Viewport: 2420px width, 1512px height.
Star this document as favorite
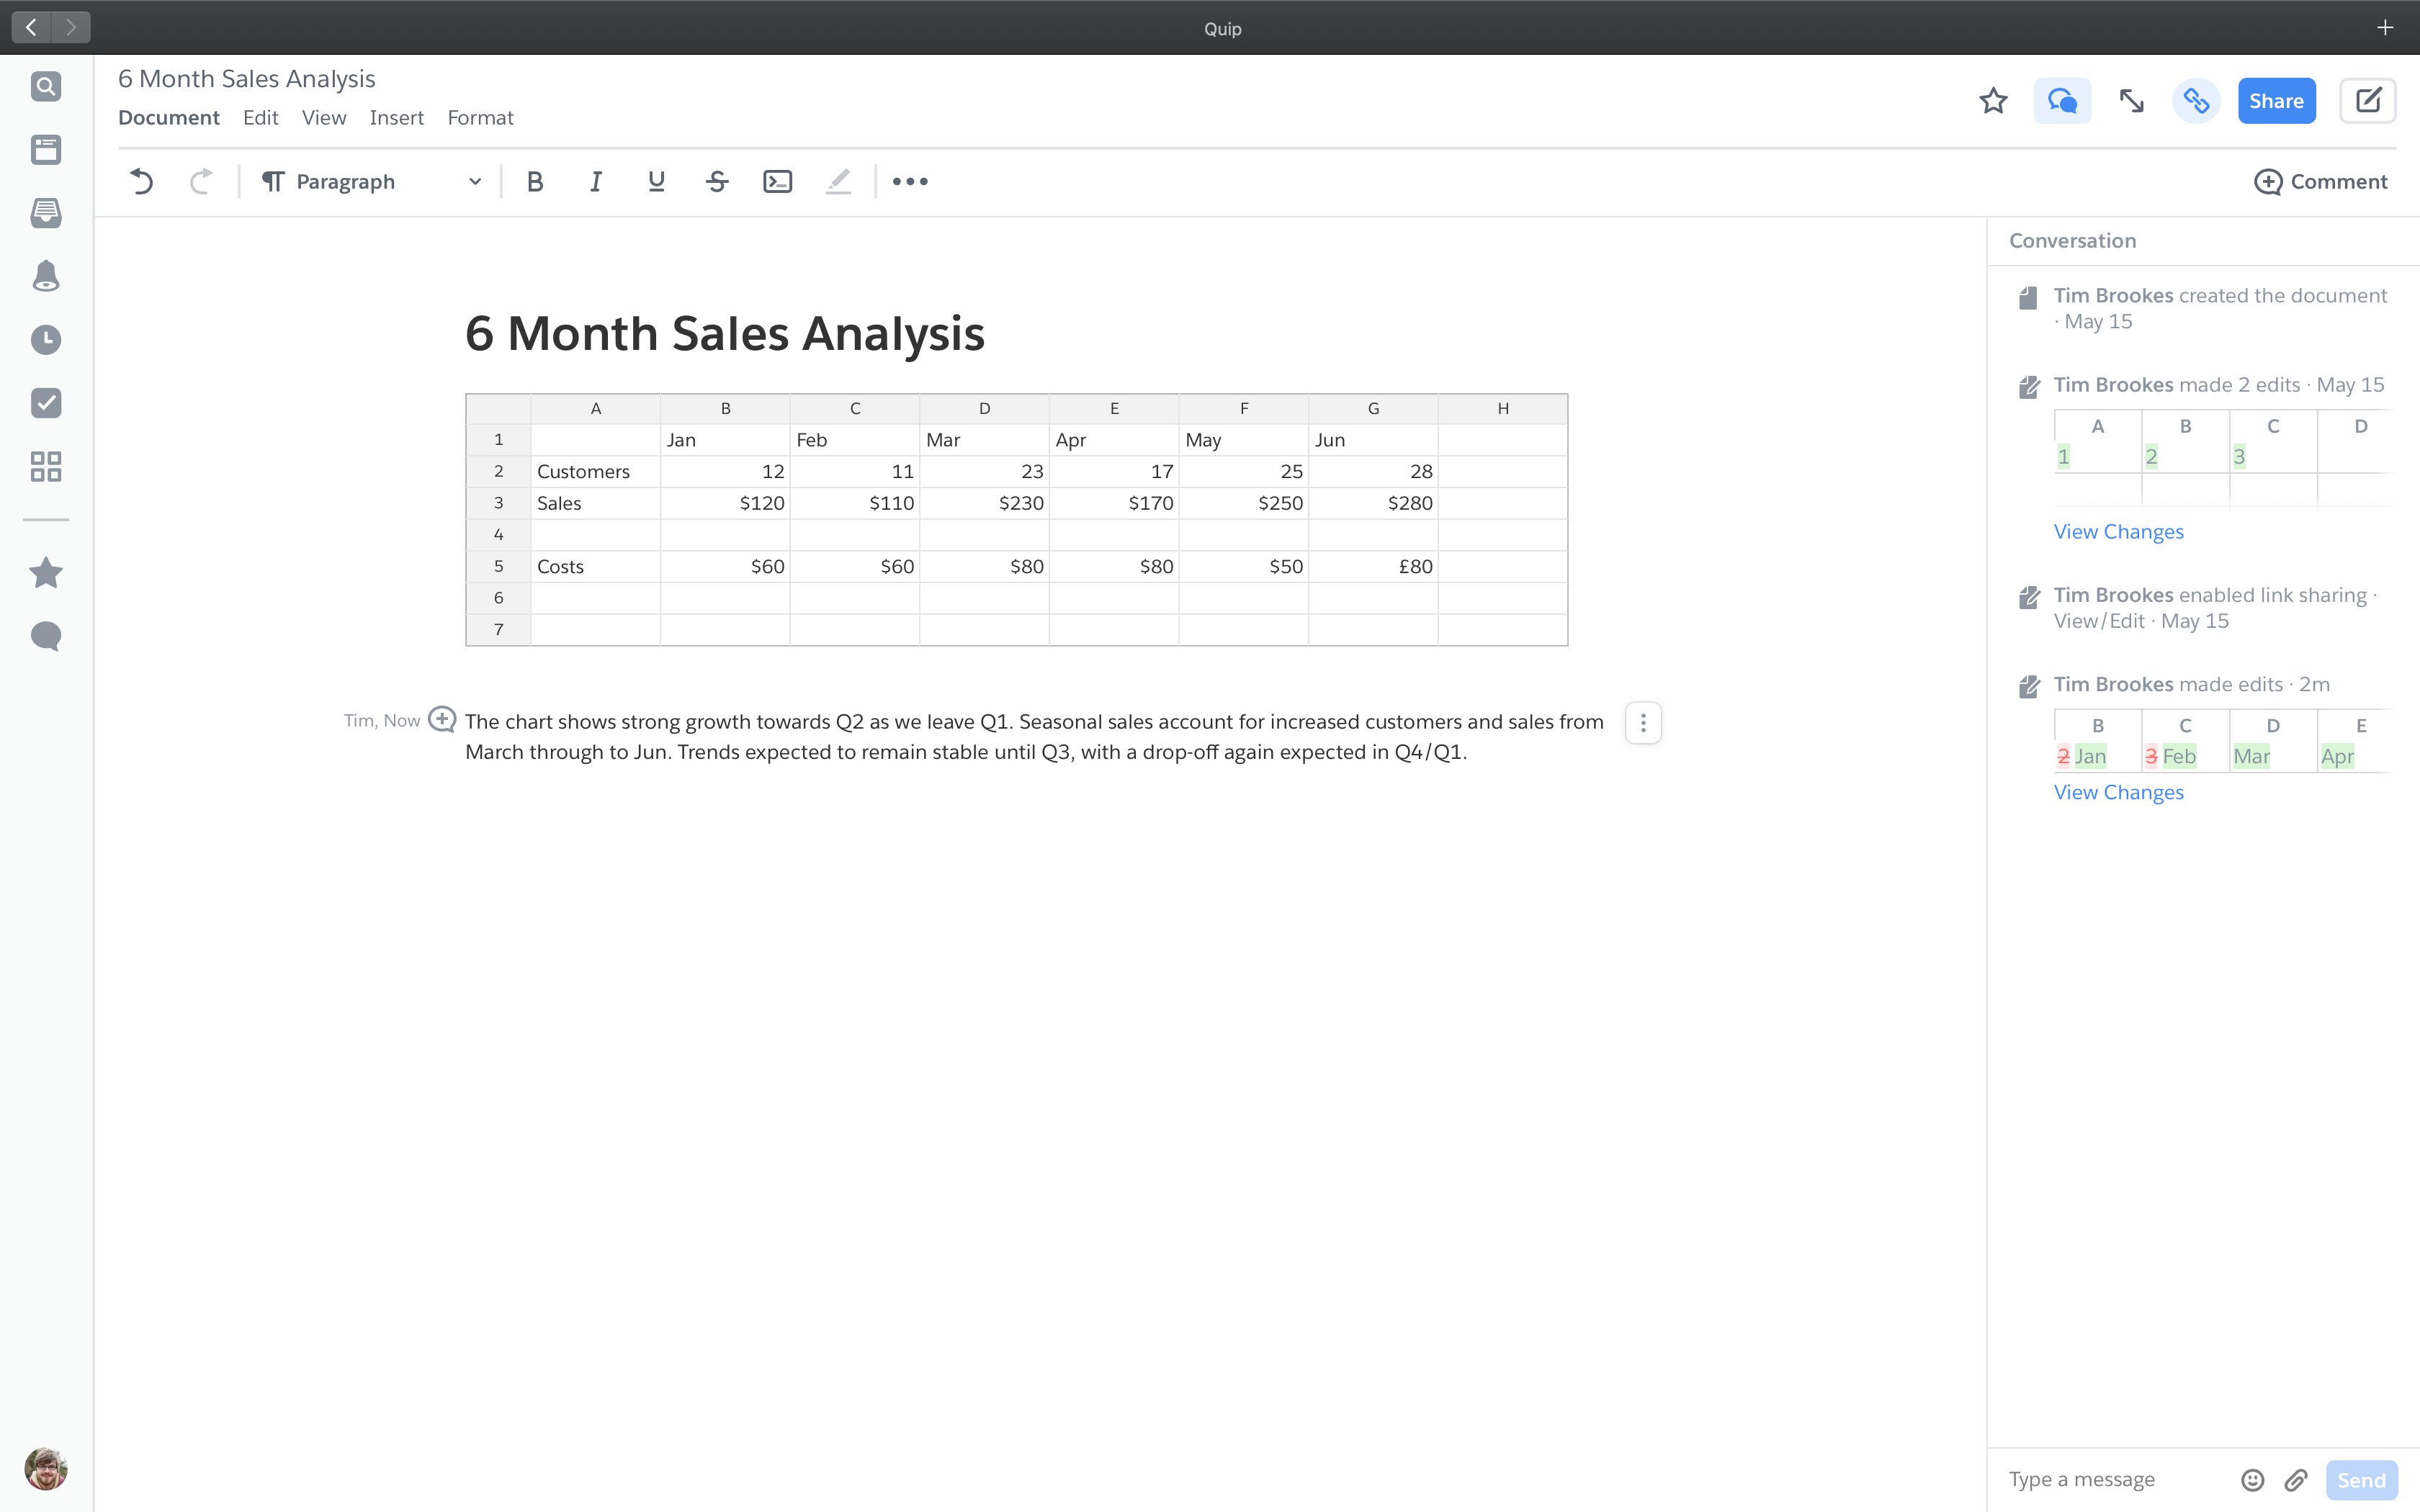(1993, 101)
